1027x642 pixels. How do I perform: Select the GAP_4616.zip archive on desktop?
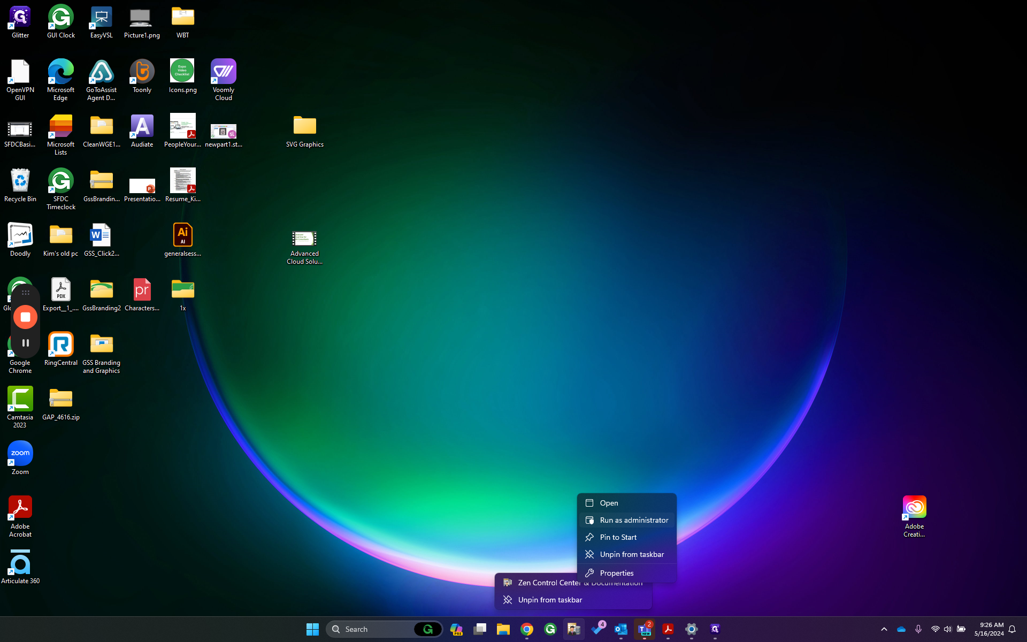[x=61, y=404]
